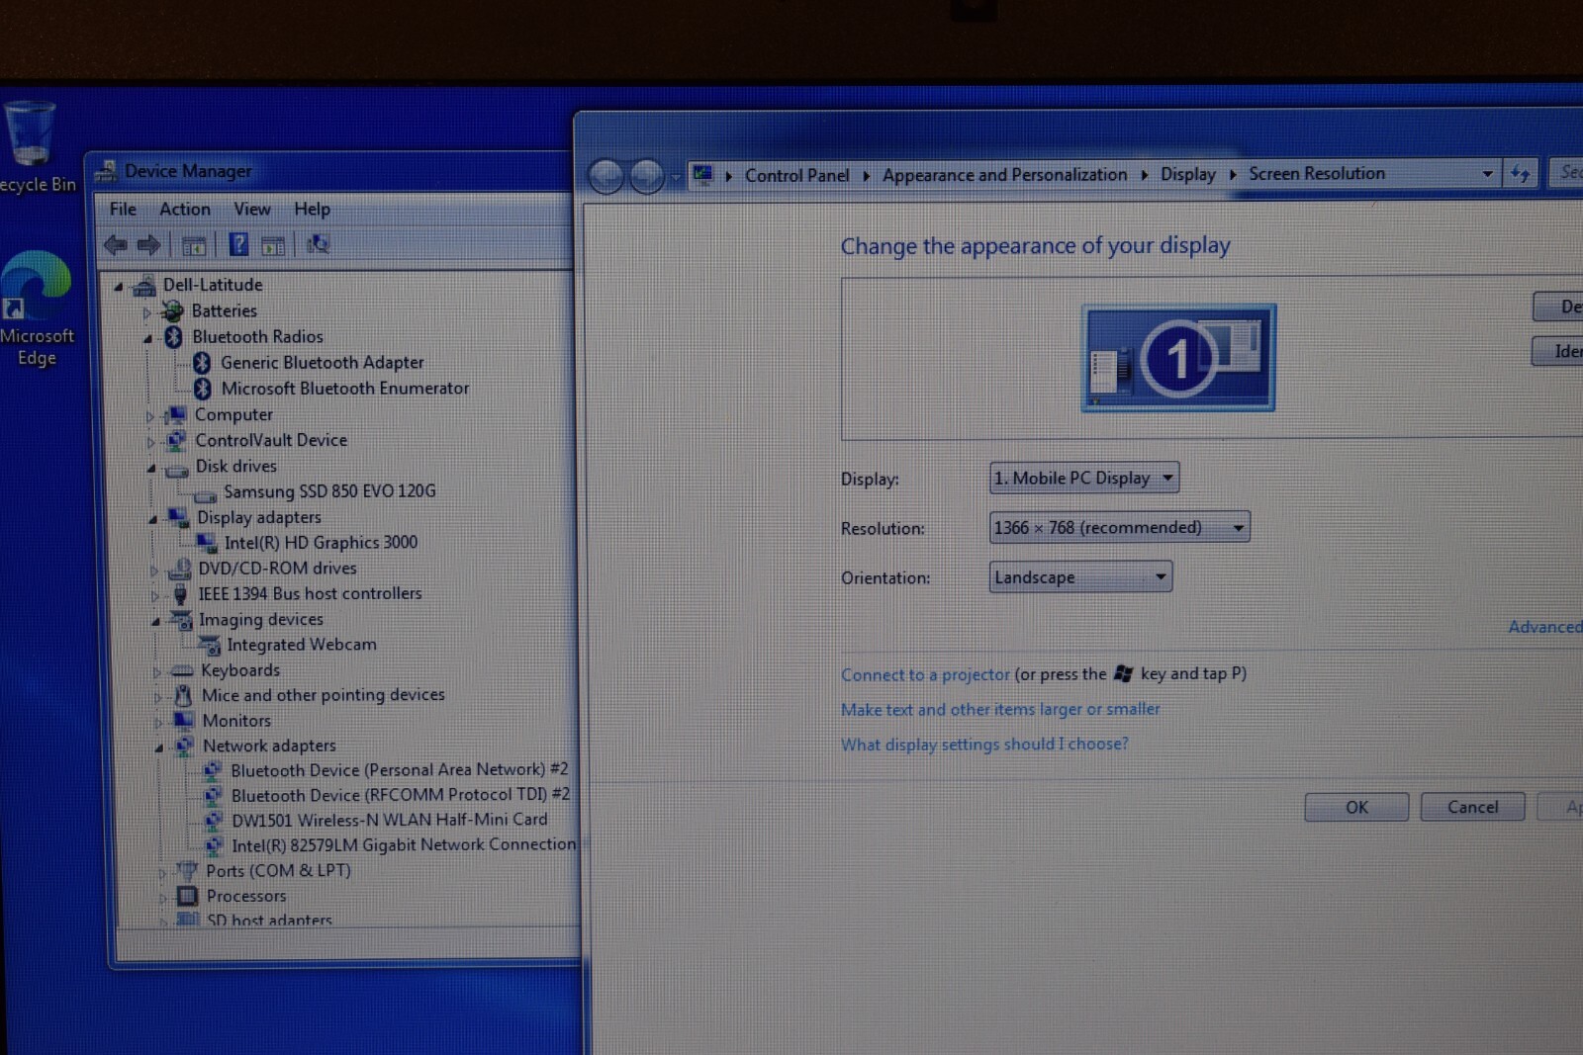Click Control Panel forward navigation button
This screenshot has height=1055, width=1583.
coord(648,177)
